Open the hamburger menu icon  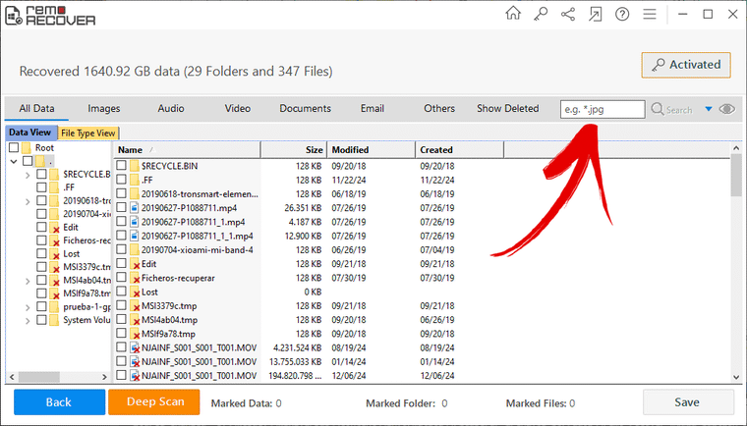[650, 14]
